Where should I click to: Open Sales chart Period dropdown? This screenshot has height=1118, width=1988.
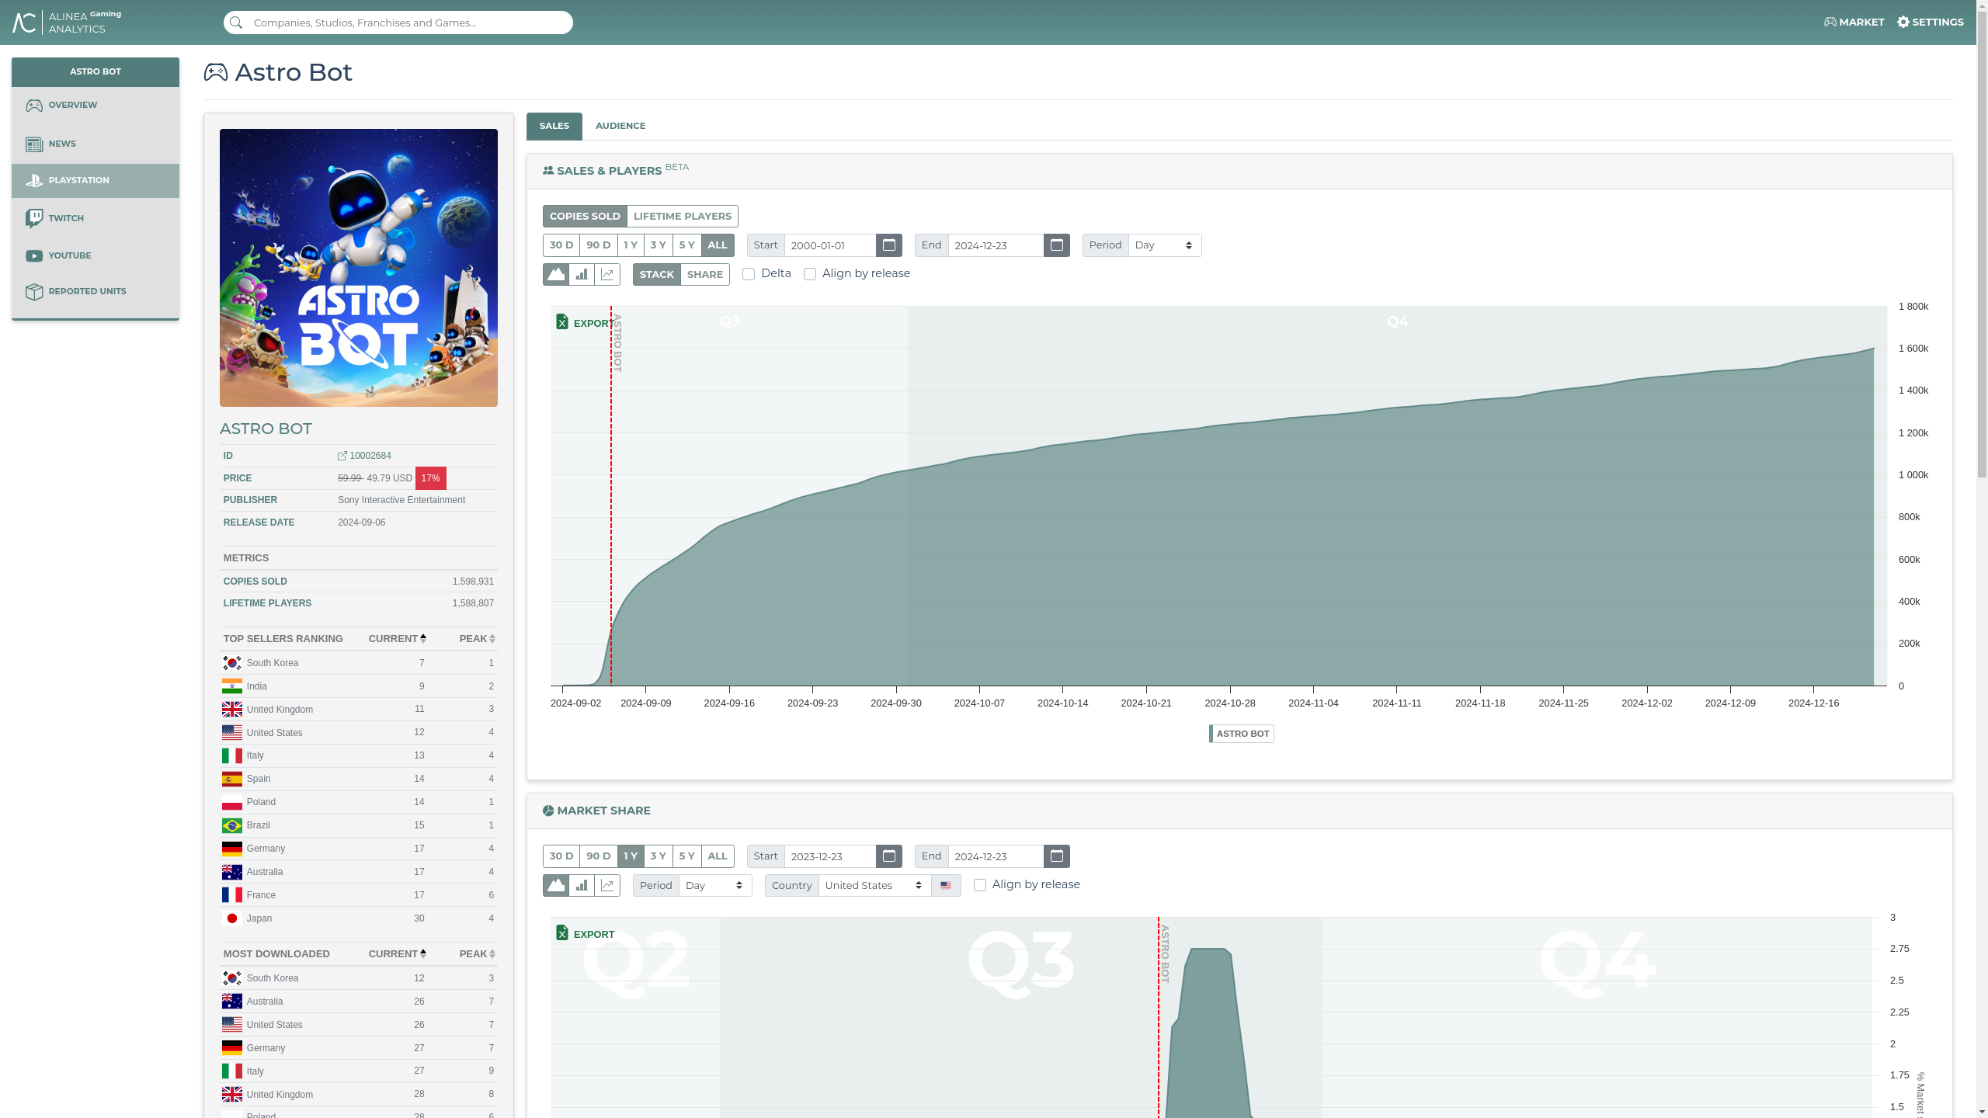(1165, 245)
